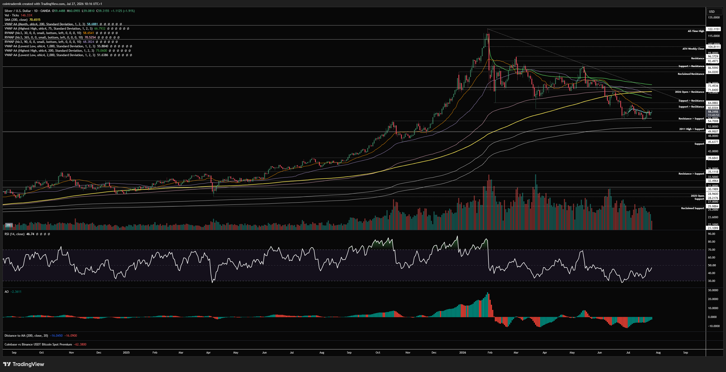Click the 71.8400 price label
Image resolution: width=726 pixels, height=372 pixels.
point(713,90)
